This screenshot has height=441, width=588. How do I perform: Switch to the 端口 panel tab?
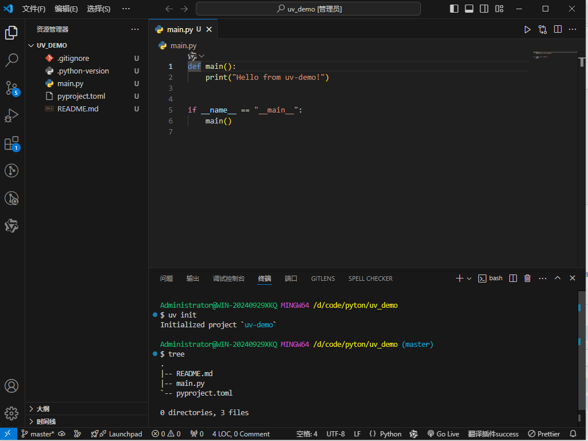(x=291, y=278)
